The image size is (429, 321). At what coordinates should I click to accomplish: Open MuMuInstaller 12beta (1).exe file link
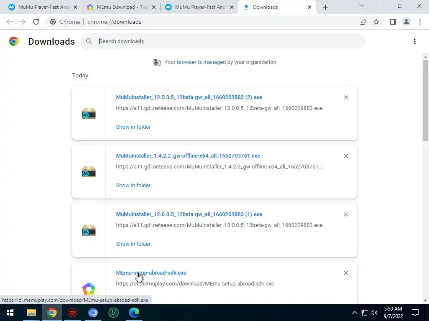point(189,214)
